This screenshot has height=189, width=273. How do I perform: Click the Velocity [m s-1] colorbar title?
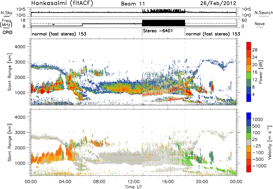[x=270, y=142]
